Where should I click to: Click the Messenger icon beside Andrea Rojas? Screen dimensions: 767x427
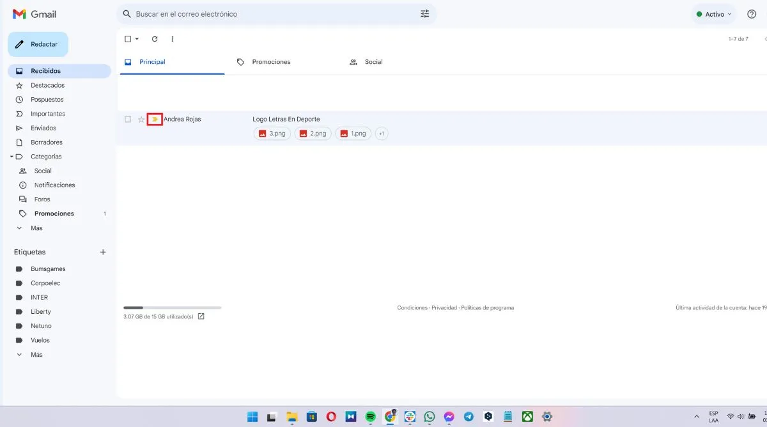tap(155, 119)
